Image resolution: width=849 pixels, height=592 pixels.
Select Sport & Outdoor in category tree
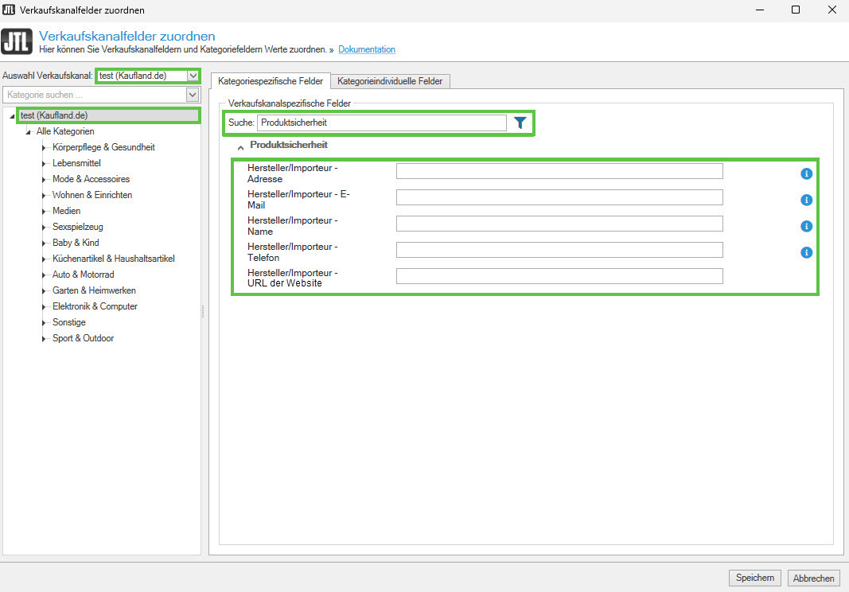tap(83, 338)
